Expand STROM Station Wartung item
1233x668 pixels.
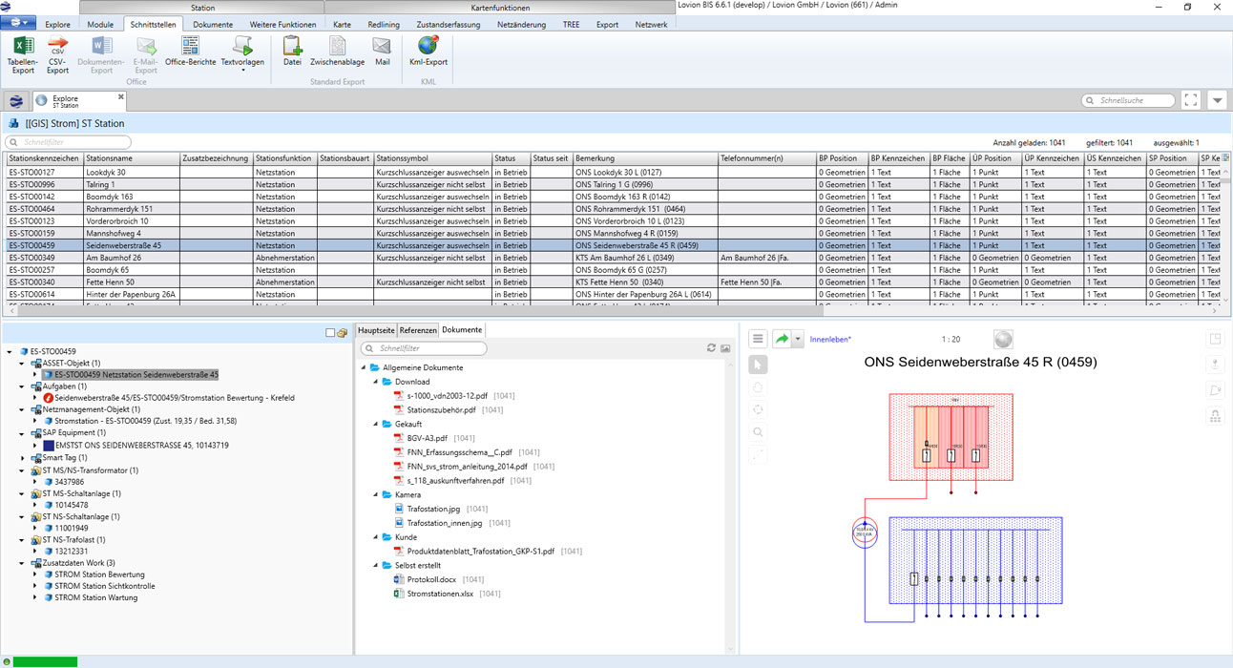(x=36, y=597)
